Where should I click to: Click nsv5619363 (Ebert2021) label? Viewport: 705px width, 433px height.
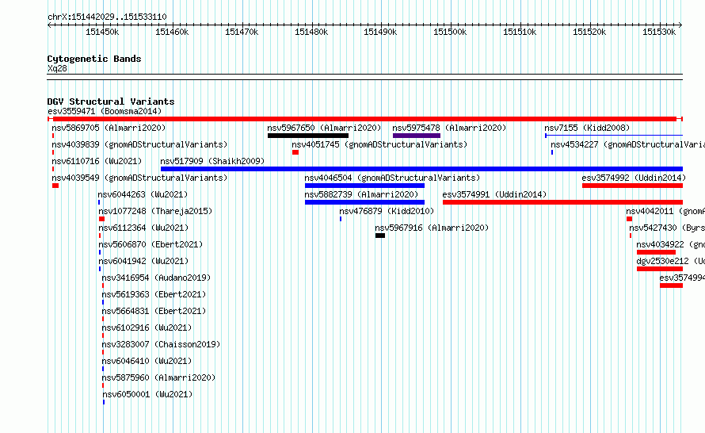click(x=154, y=294)
